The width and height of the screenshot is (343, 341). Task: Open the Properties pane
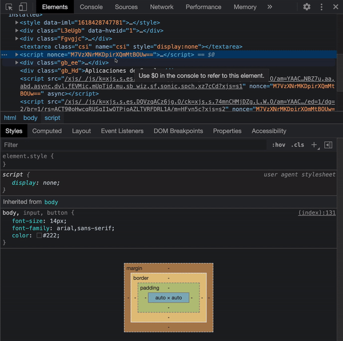point(227,131)
